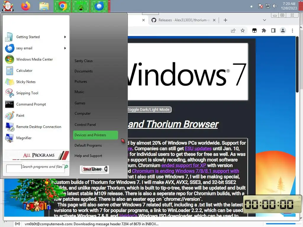Follow the ESU updates link
The image size is (303, 227).
coord(198,149)
